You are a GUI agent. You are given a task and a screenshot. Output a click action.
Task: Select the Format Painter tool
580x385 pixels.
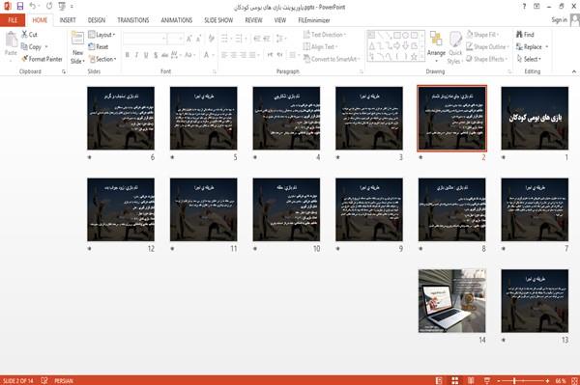pos(42,59)
